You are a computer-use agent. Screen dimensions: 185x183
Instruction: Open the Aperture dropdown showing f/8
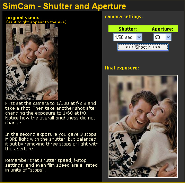pyautogui.click(x=162, y=37)
